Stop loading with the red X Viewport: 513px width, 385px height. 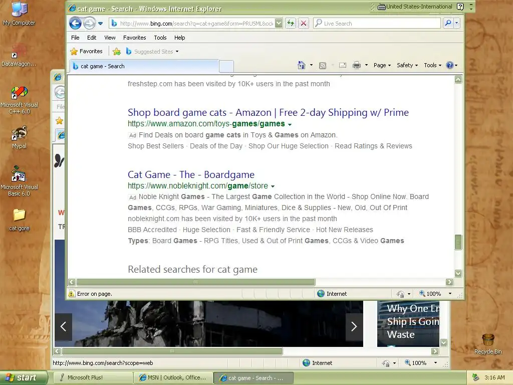click(304, 23)
